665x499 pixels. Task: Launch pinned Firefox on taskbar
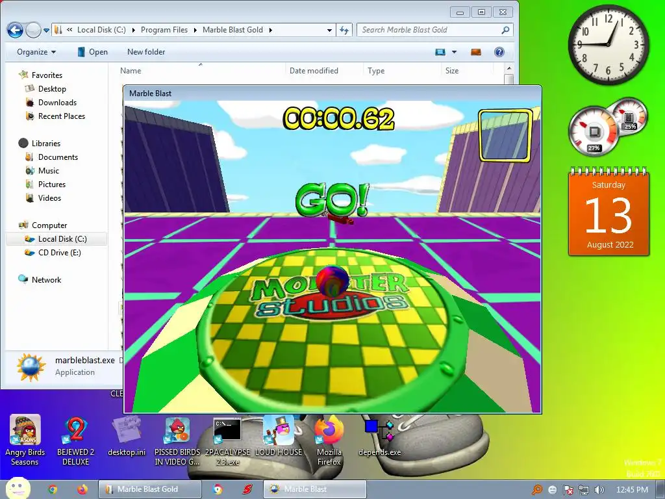82,489
